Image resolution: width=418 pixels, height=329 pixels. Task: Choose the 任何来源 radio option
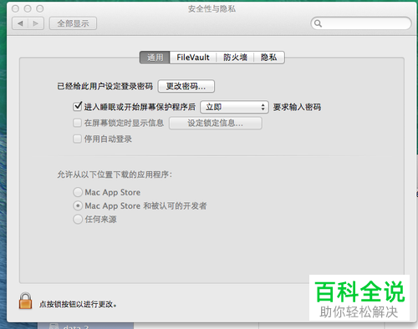(78, 219)
